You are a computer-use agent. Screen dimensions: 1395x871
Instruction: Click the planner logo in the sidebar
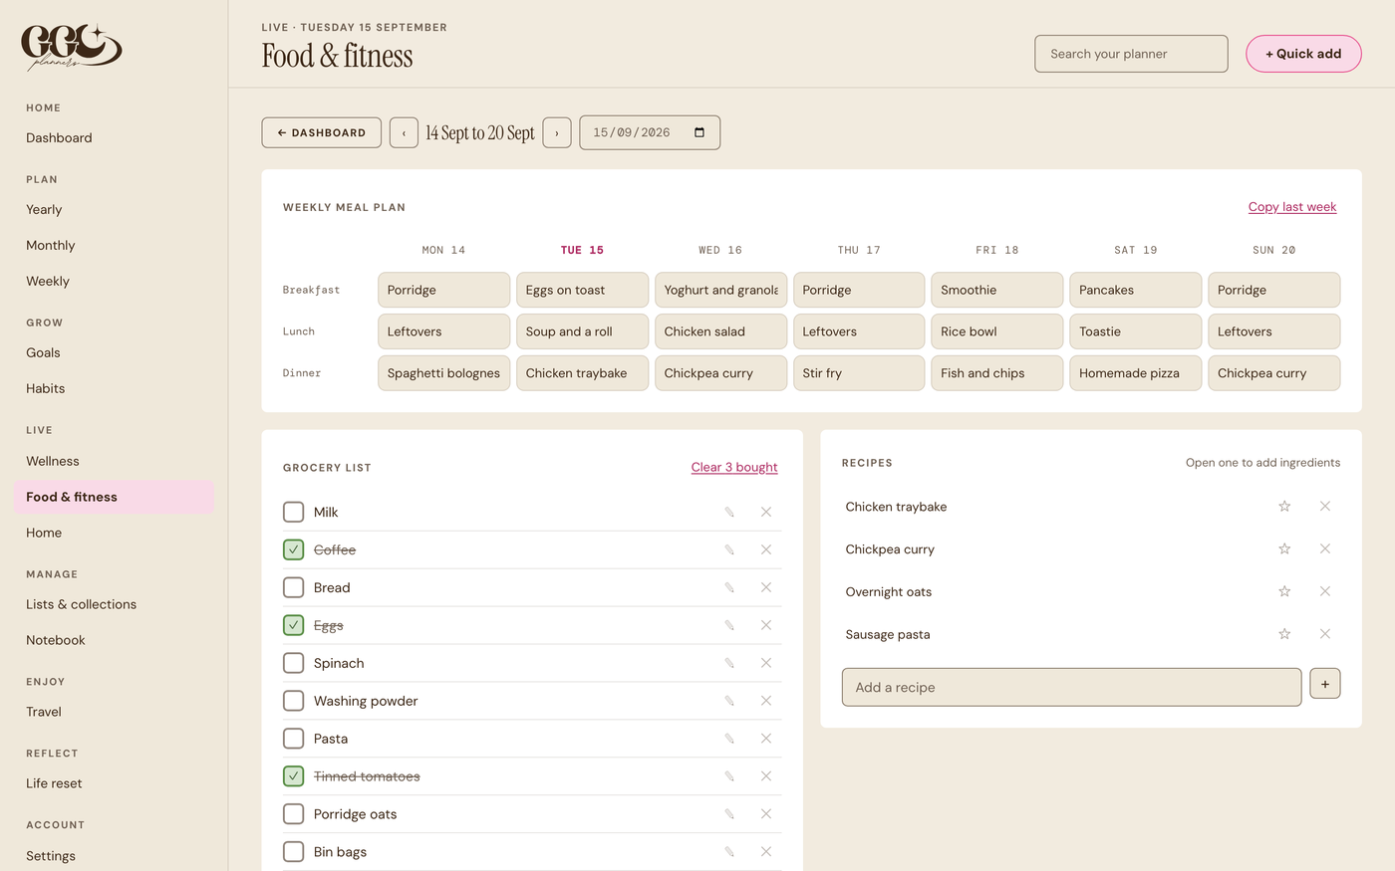point(72,47)
